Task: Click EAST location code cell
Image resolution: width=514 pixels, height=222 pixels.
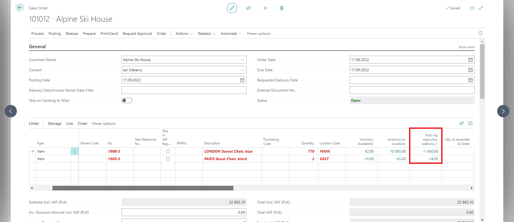Action: point(332,159)
